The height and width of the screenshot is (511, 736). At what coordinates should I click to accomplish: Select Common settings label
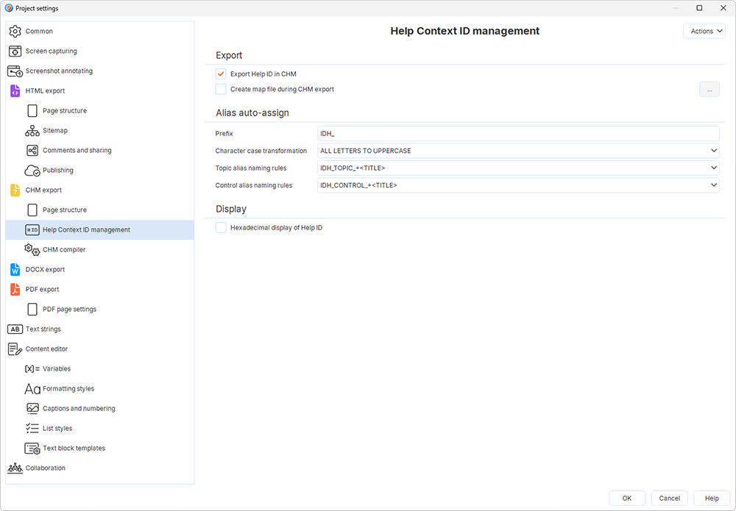39,32
